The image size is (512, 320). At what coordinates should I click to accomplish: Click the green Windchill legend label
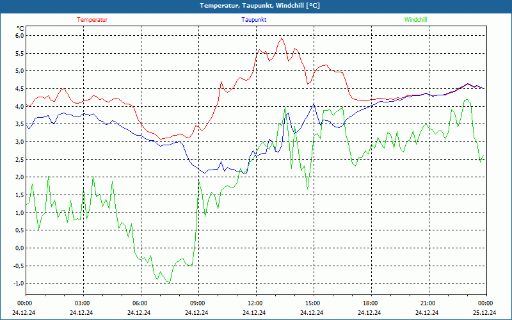click(415, 20)
